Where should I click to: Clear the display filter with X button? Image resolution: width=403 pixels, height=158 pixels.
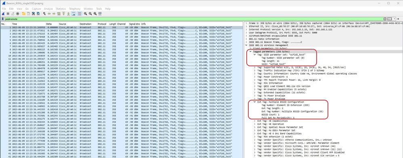385,19
